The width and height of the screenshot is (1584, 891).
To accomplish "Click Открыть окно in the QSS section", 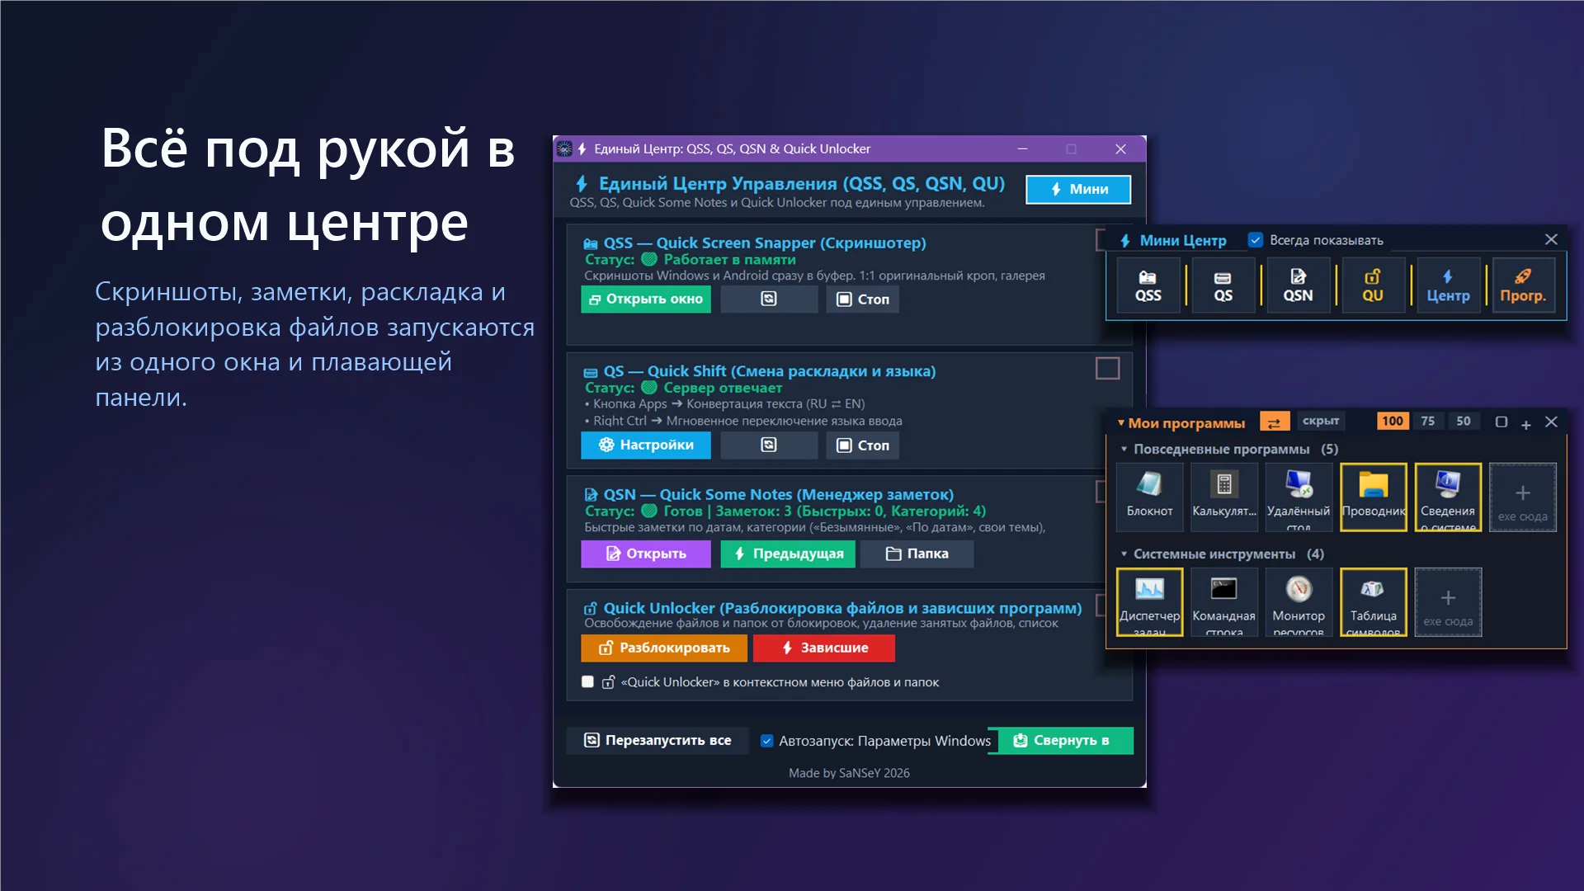I will (646, 299).
